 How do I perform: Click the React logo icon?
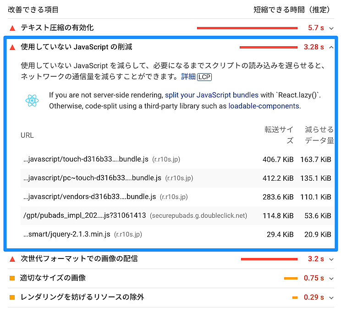pos(32,101)
